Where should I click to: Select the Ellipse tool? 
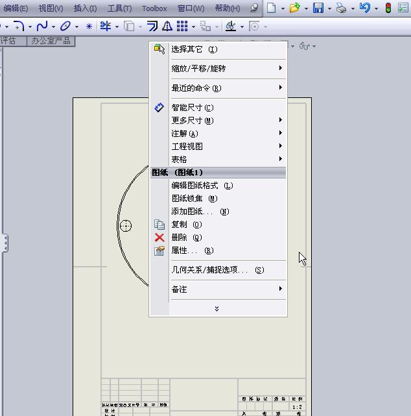point(65,26)
